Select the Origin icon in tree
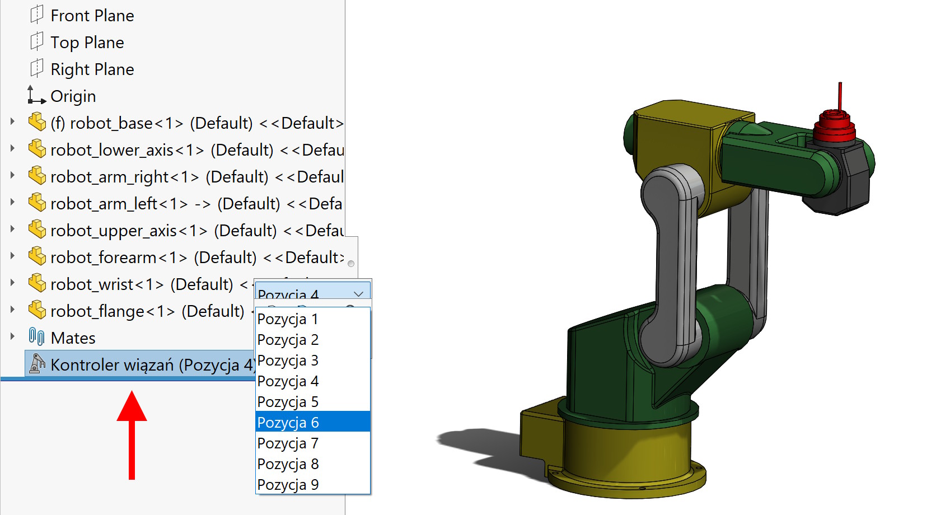This screenshot has height=515, width=936. 36,96
